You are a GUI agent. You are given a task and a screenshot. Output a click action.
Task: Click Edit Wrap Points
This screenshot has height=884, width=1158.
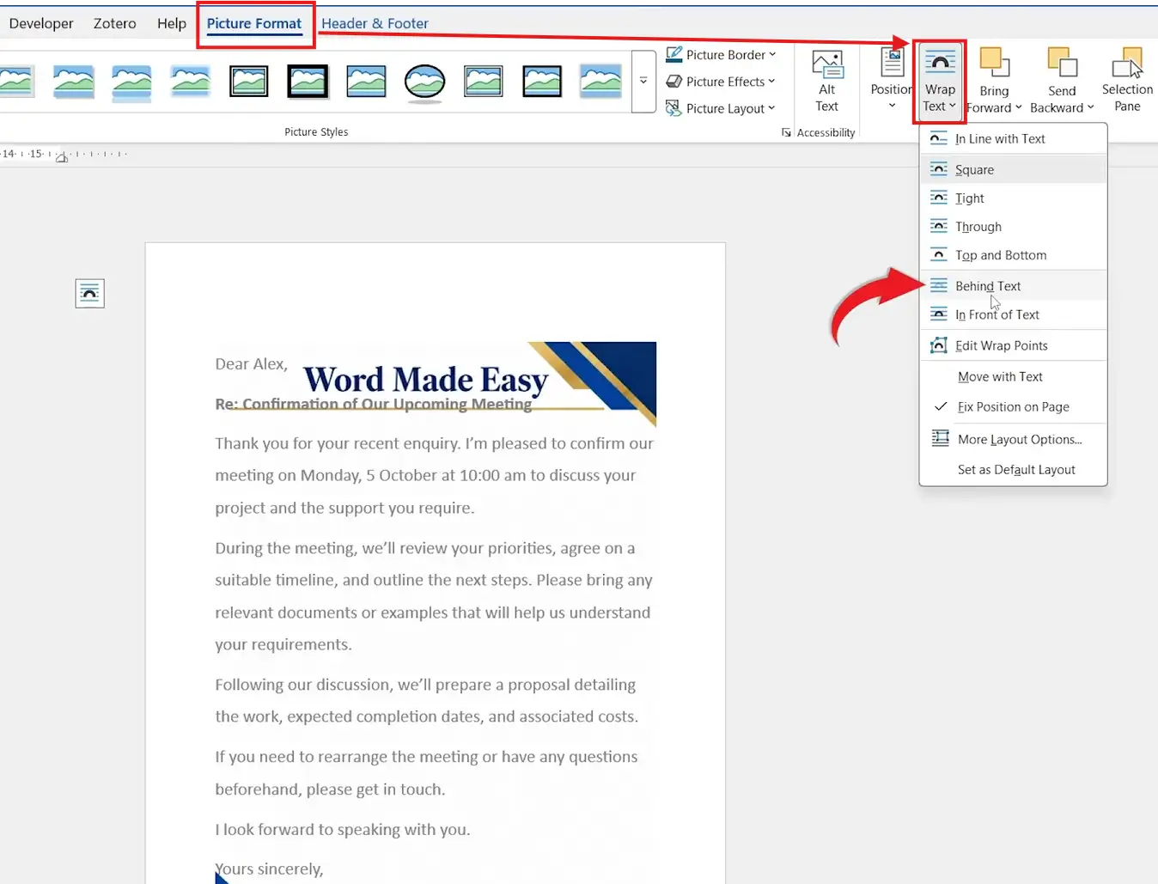tap(1014, 345)
